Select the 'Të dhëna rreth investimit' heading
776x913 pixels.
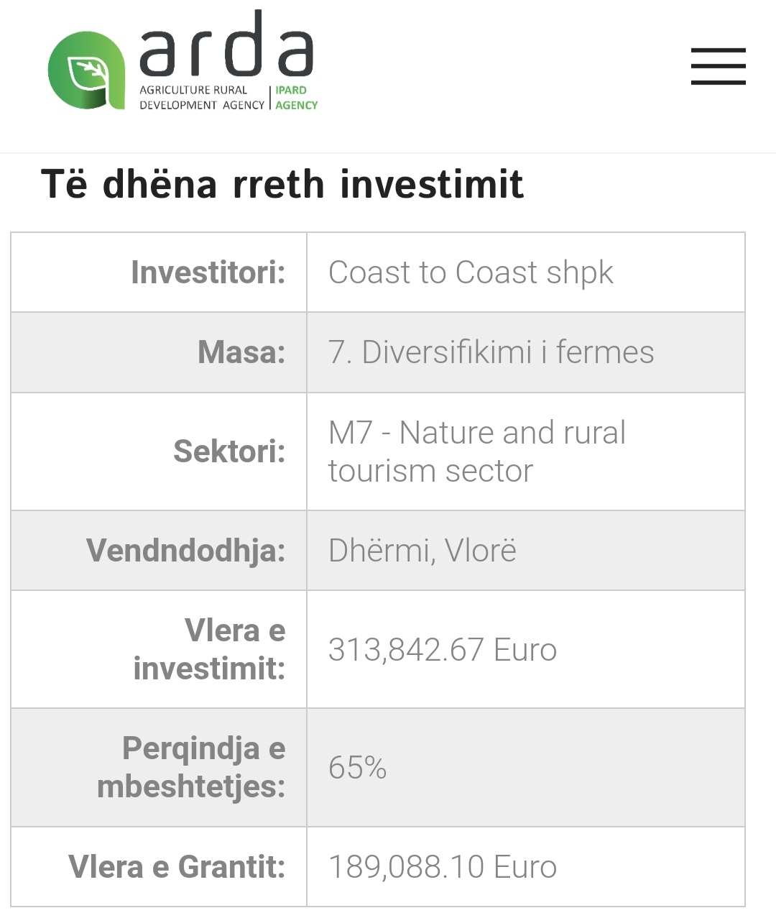coord(282,183)
